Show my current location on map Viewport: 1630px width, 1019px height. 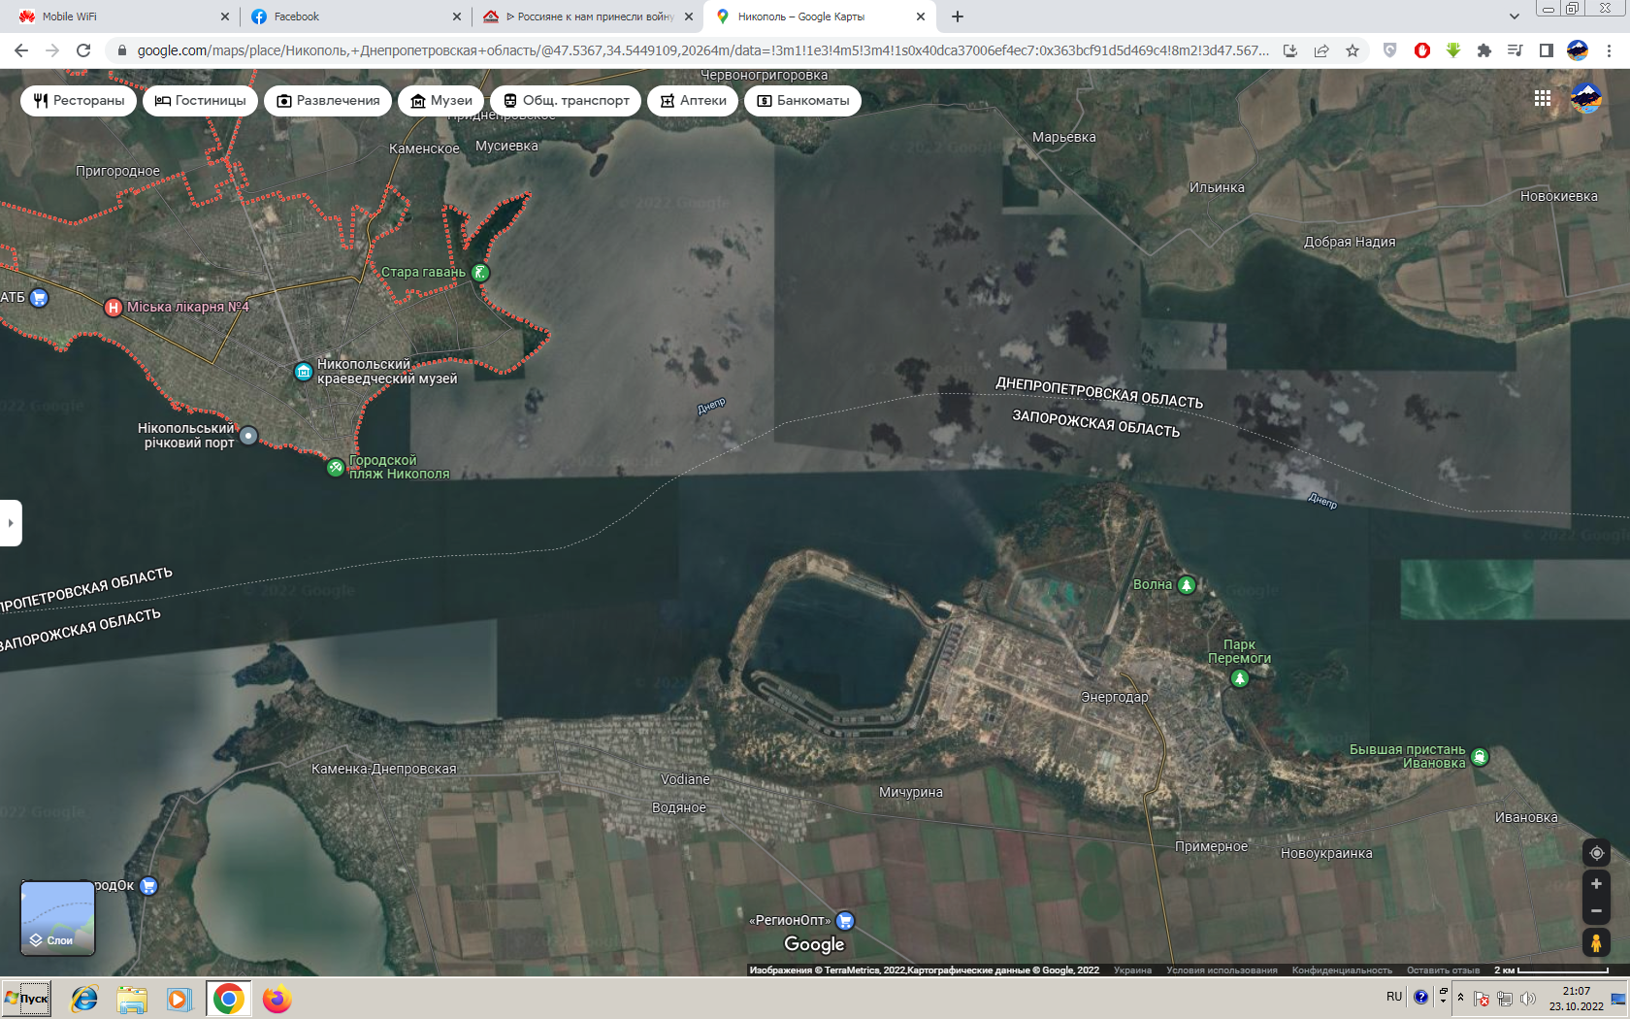(x=1596, y=853)
